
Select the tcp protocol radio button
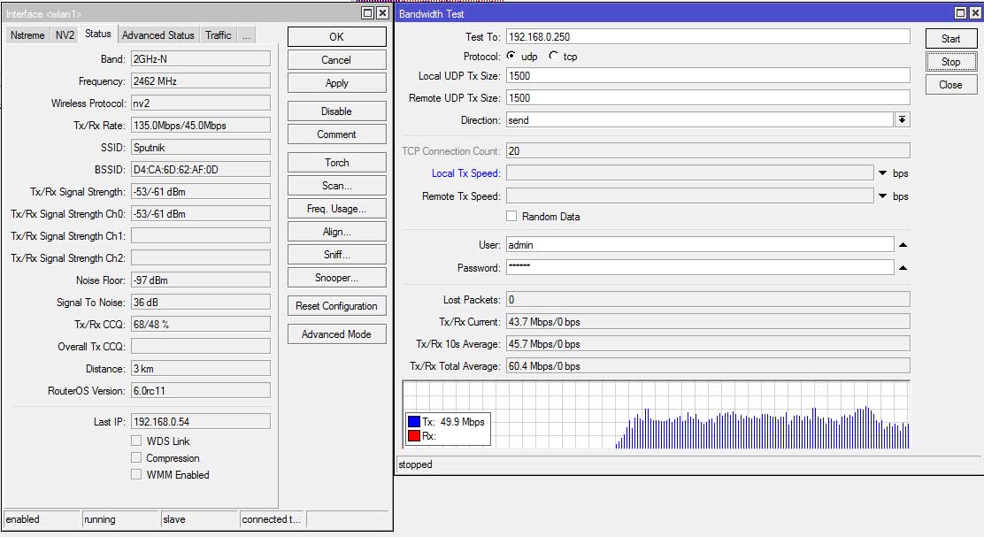[x=553, y=56]
